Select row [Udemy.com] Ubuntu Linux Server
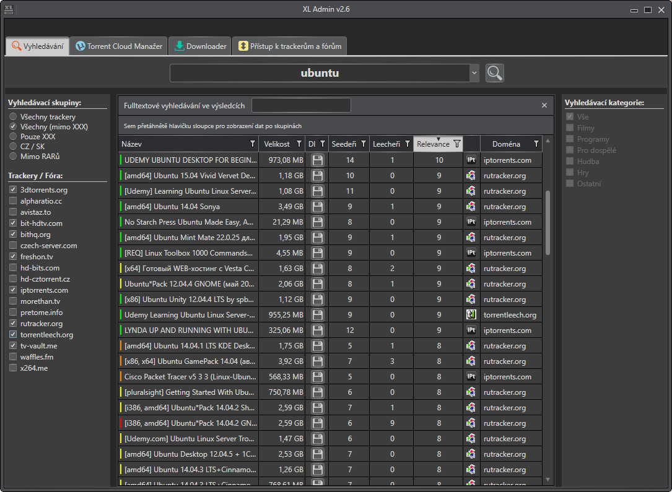 [x=331, y=439]
